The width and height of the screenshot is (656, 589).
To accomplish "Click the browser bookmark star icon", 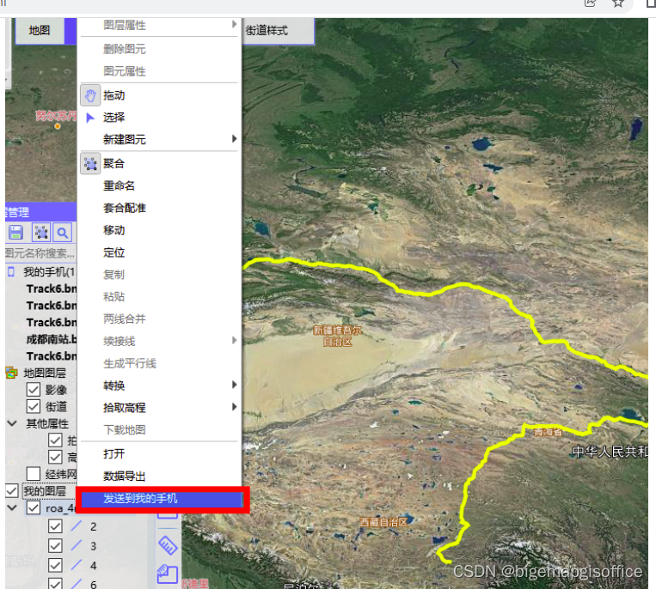I will (x=618, y=3).
